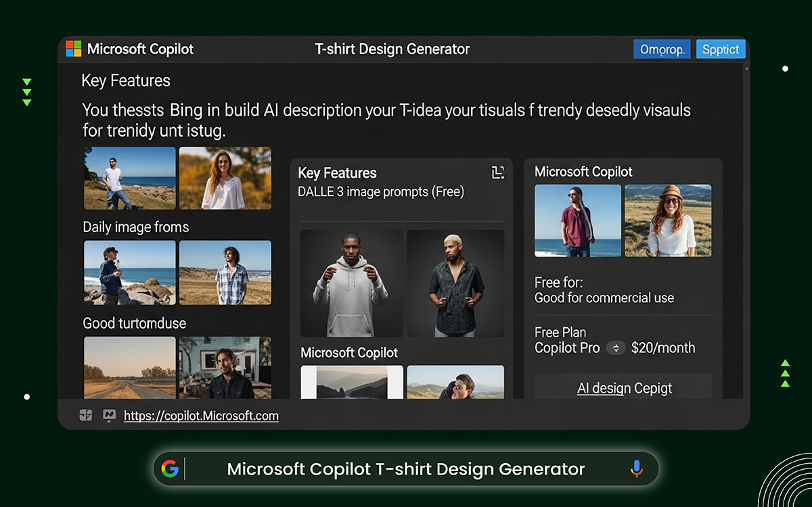Screen dimensions: 812x507
Task: Click the Google G icon in the search bar
Action: 171,468
